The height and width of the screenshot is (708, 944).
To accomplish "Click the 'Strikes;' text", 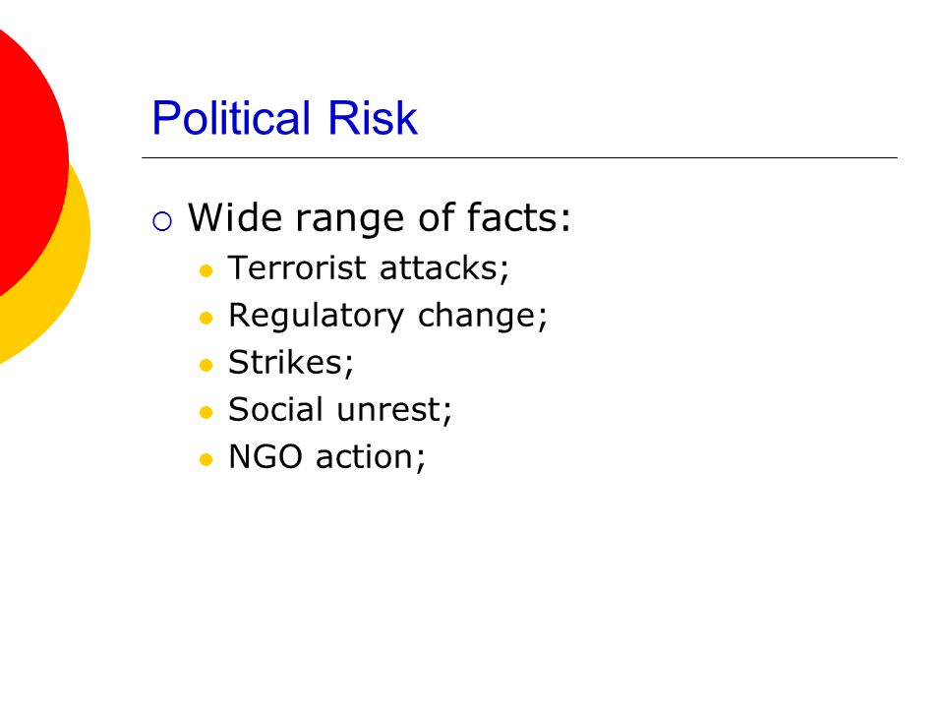I will point(291,363).
